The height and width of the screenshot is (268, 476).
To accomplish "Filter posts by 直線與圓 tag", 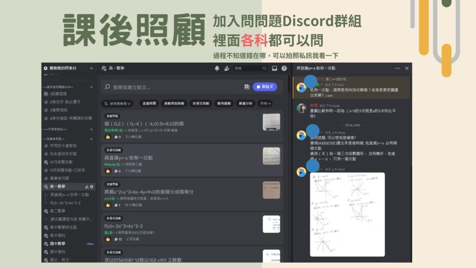I will 149,103.
